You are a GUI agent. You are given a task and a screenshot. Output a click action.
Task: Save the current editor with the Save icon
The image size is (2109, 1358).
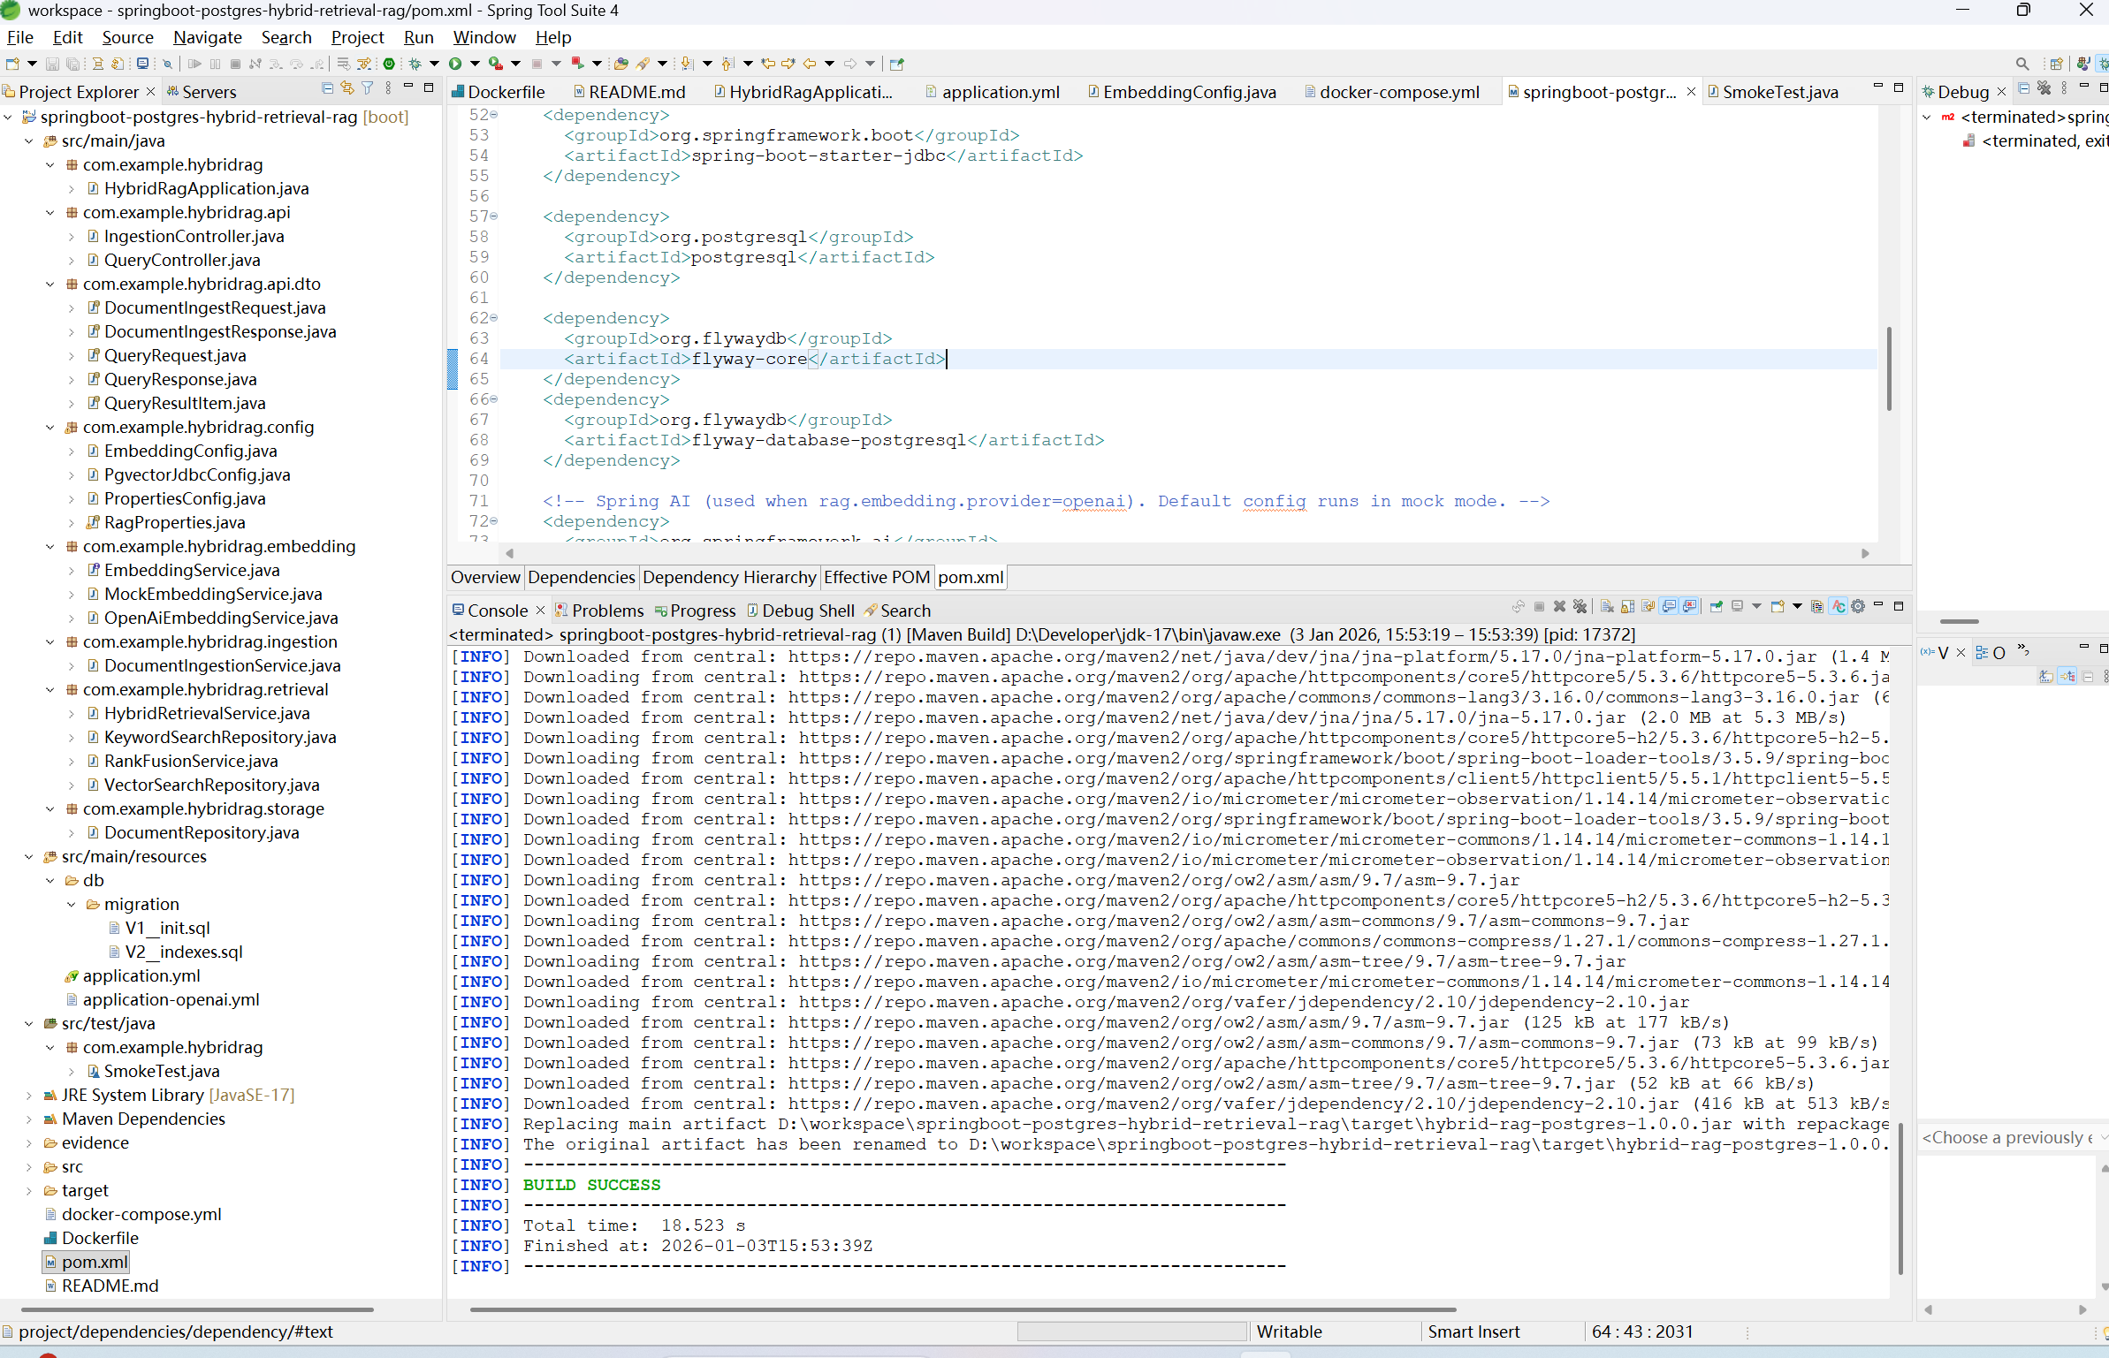[x=52, y=64]
